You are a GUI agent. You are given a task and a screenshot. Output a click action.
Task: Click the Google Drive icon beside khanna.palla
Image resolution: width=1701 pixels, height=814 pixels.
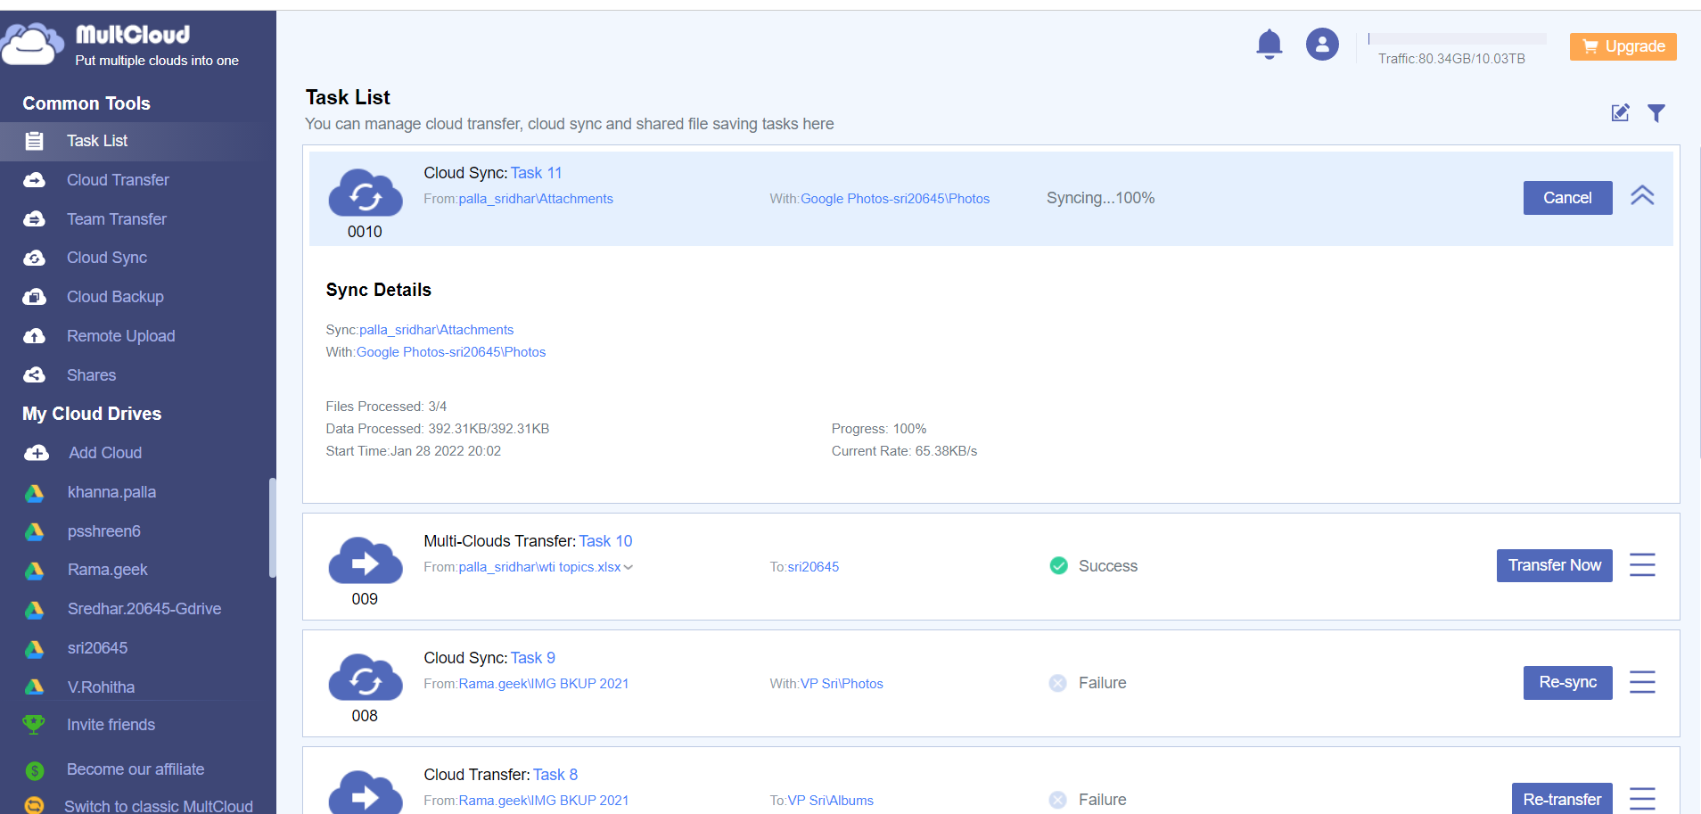click(x=34, y=493)
